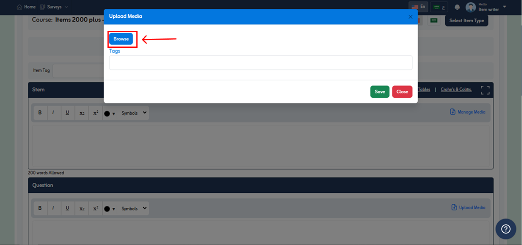Save the uploaded media

[x=380, y=92]
